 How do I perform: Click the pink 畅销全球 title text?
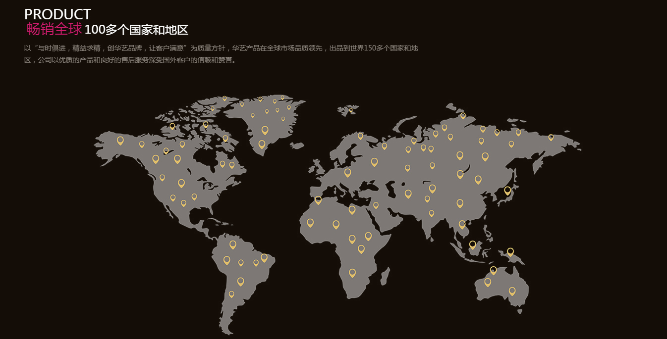(54, 30)
